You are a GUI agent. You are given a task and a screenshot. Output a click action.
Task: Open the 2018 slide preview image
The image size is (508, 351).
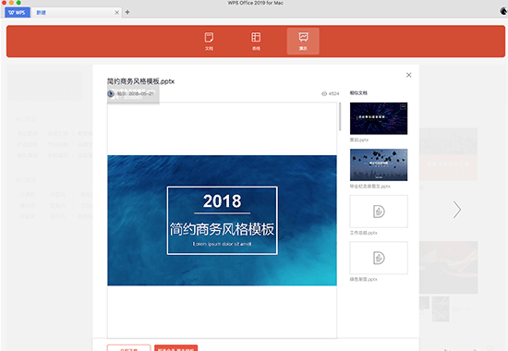(x=222, y=221)
